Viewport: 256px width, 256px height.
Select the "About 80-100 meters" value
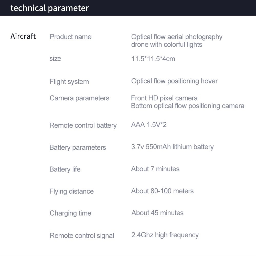pyautogui.click(x=162, y=191)
